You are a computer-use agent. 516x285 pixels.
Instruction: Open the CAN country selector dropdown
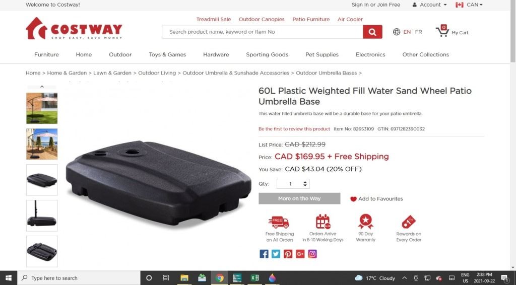click(469, 5)
